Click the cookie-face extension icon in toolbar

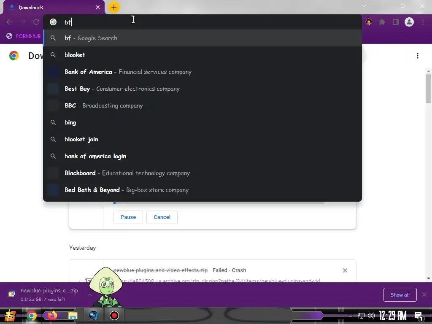pos(369,22)
